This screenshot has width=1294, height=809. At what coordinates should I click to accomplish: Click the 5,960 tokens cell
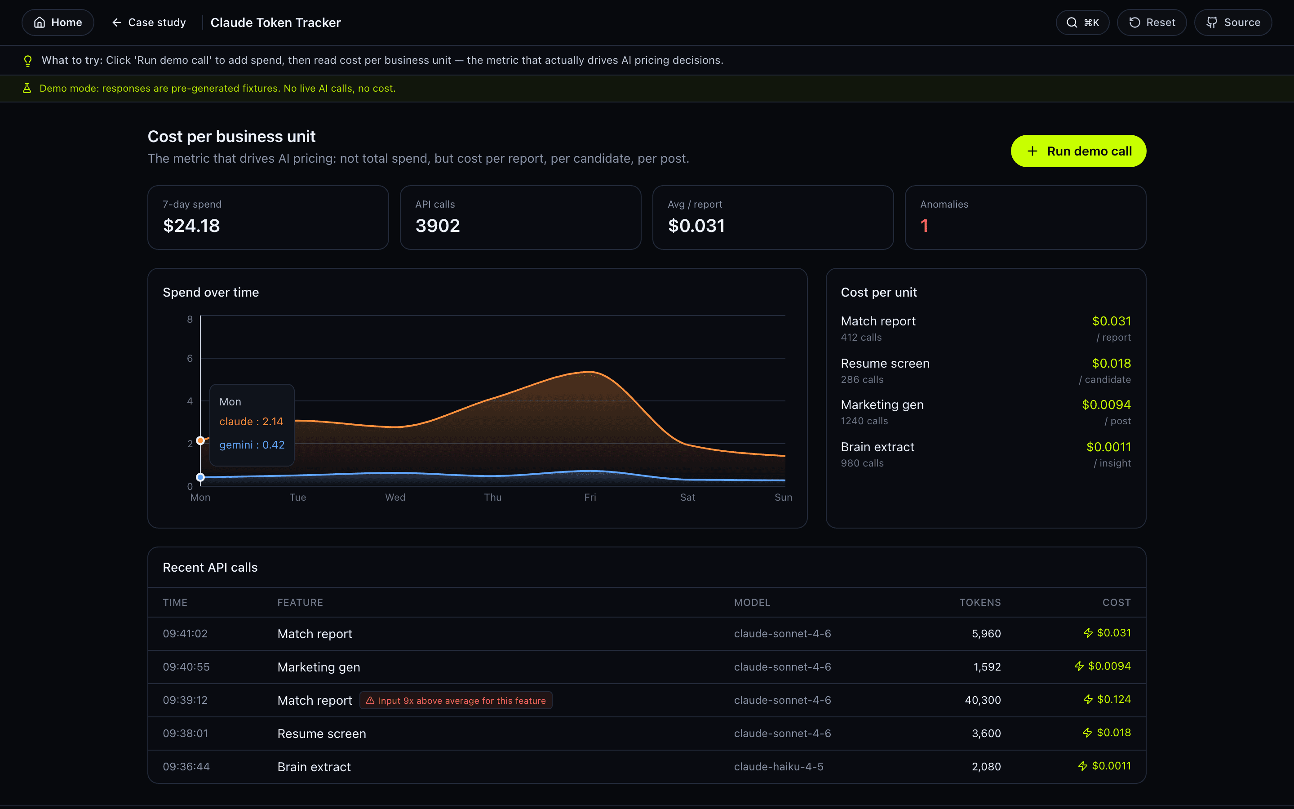[x=986, y=634]
